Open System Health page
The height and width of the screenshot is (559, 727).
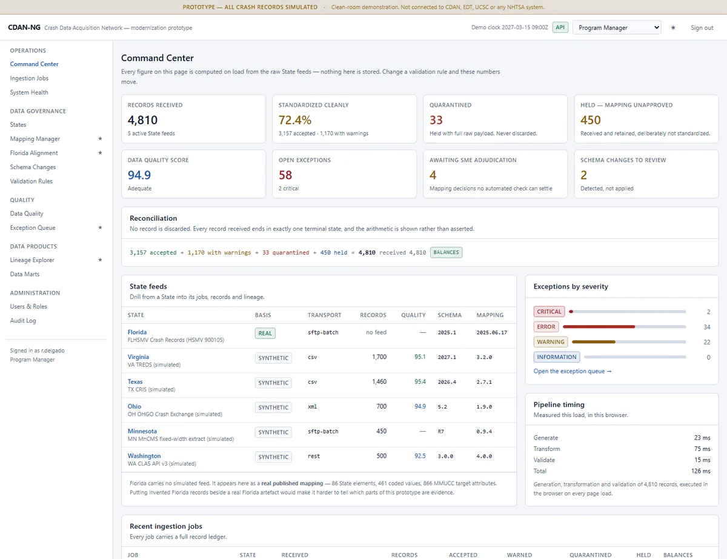[29, 92]
